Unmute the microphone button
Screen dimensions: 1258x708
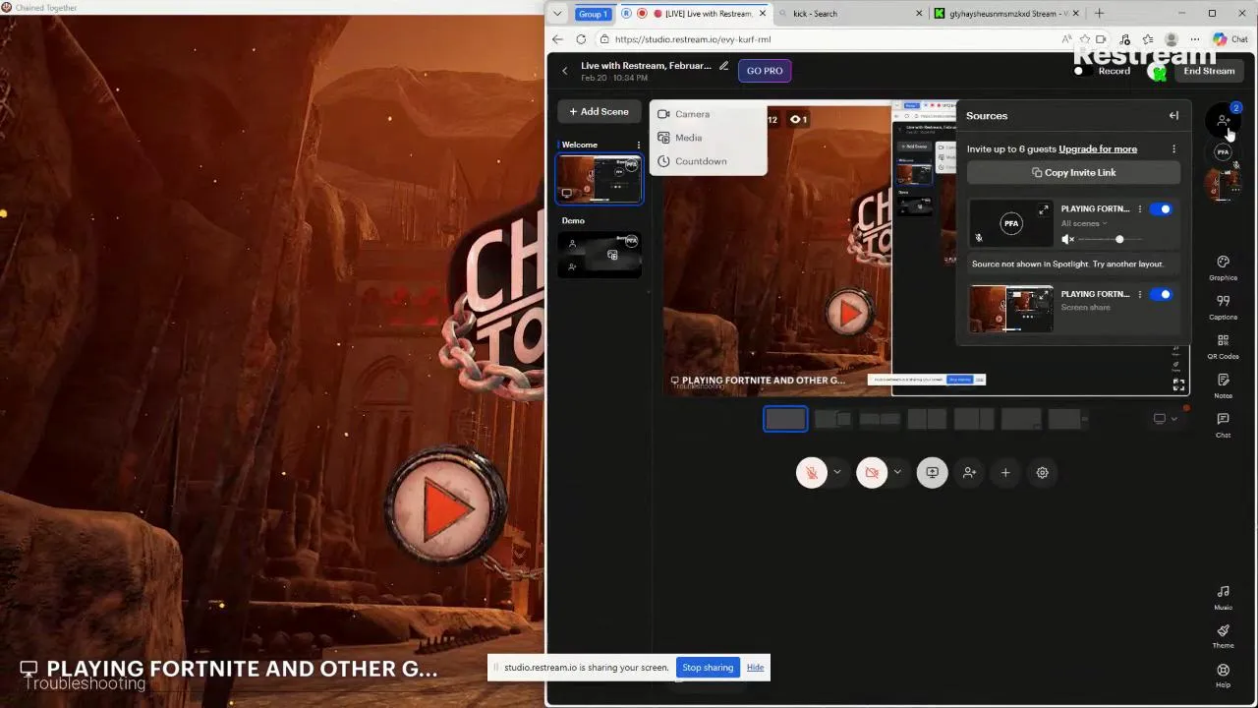(812, 473)
